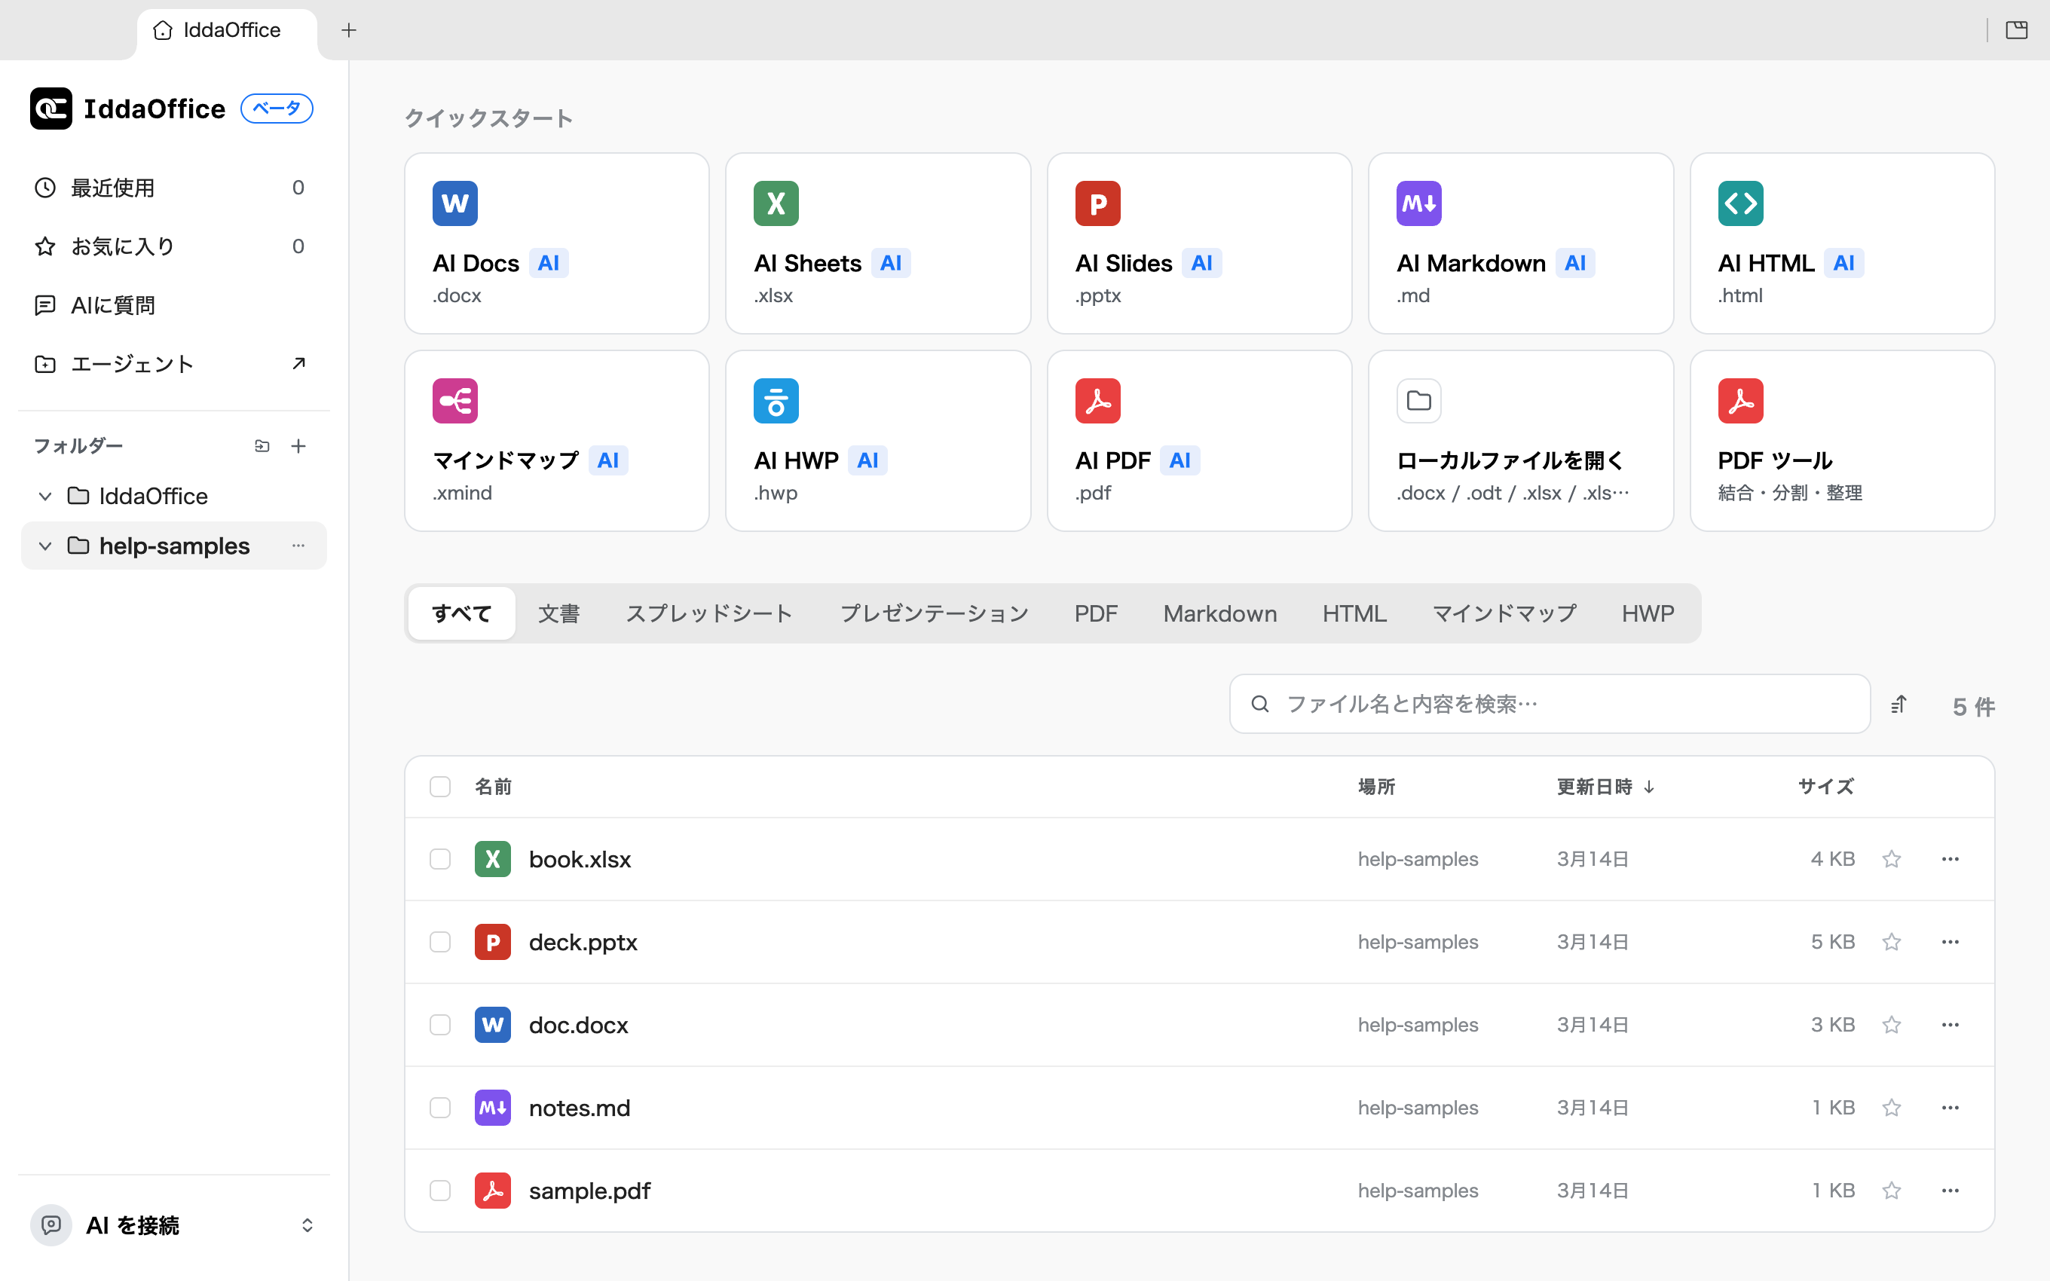Toggle sort order icon next to search
Image resolution: width=2050 pixels, height=1281 pixels.
[1899, 704]
